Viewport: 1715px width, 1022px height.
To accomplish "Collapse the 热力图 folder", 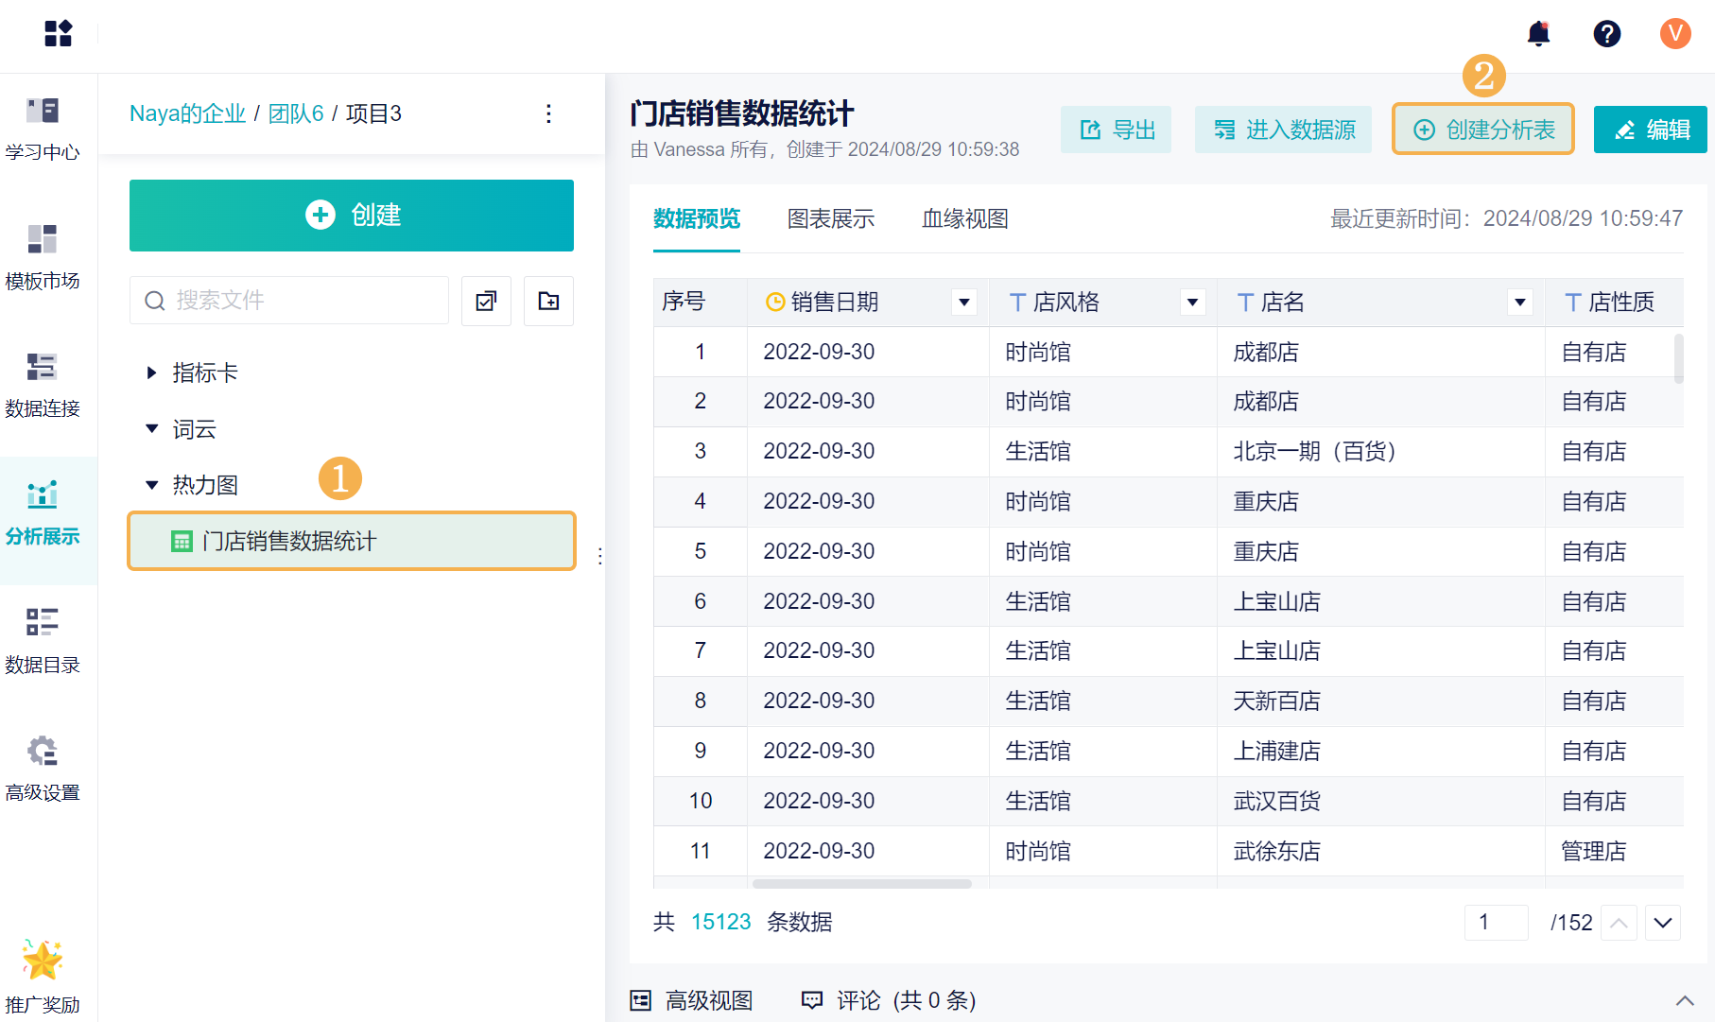I will 151,485.
